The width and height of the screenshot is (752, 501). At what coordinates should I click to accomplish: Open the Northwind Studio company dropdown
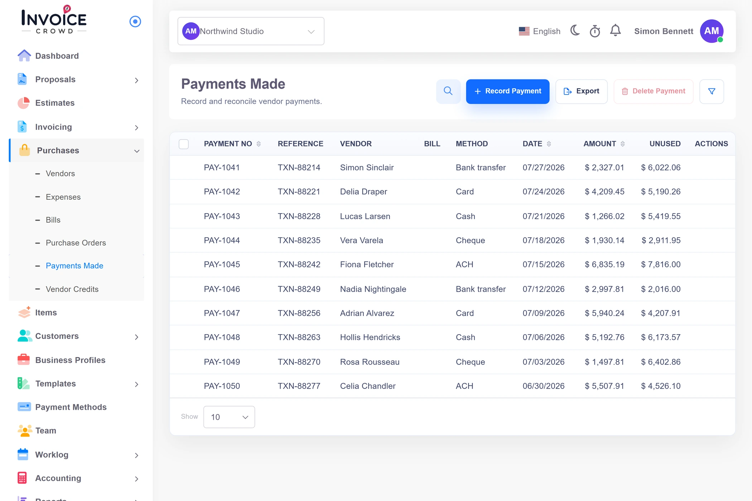(251, 31)
